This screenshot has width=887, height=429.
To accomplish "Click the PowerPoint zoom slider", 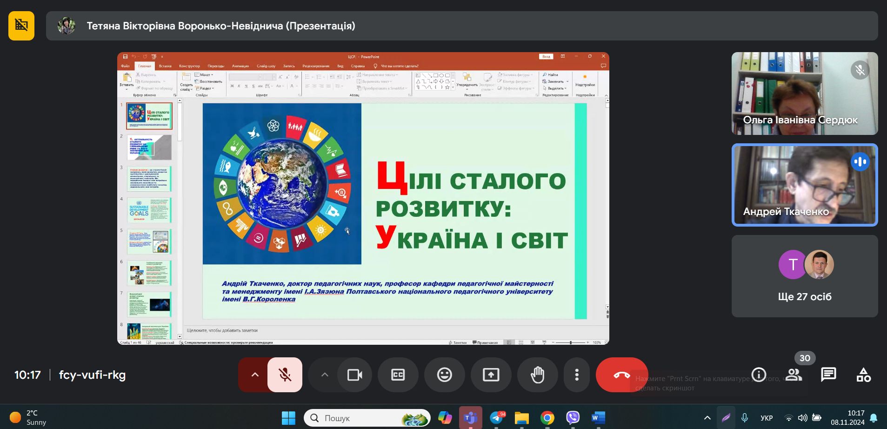I will tap(570, 342).
